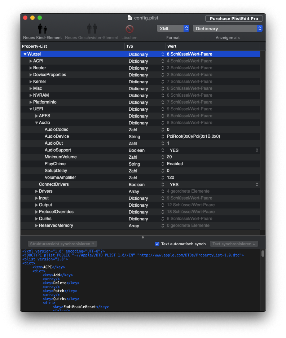Click the Löschen prohibition icon

[x=129, y=29]
